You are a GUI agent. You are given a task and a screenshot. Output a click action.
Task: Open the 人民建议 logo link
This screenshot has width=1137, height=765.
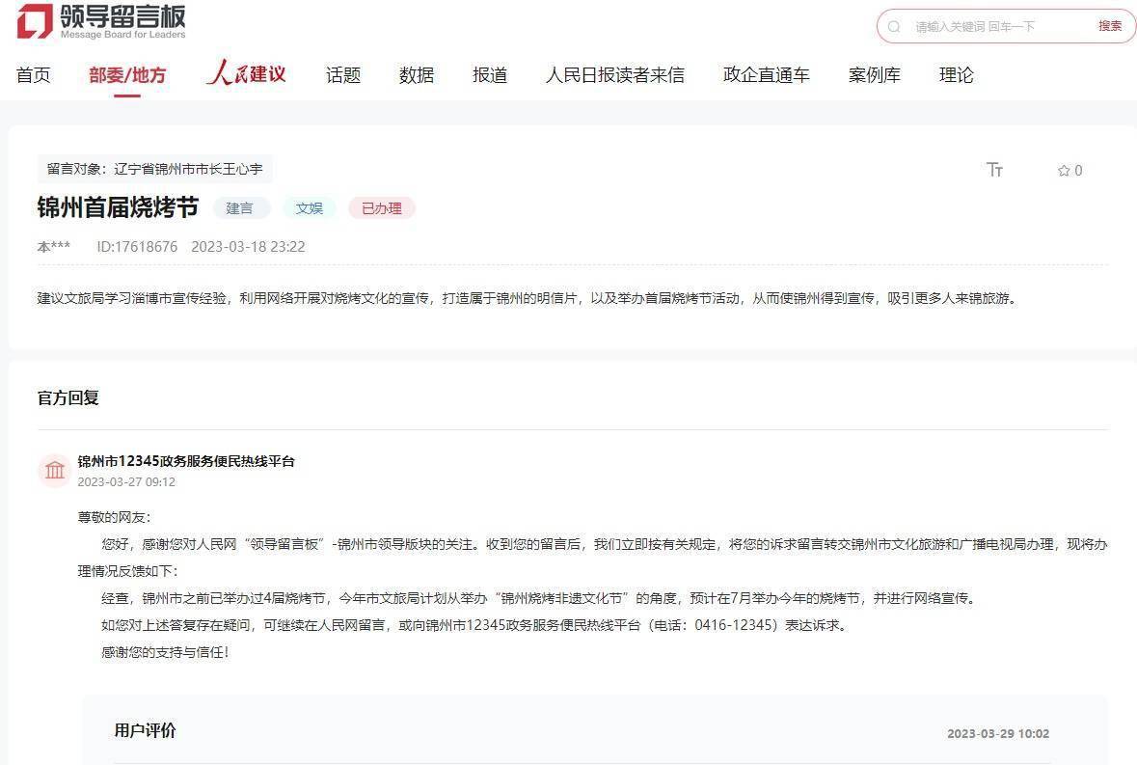pos(246,74)
